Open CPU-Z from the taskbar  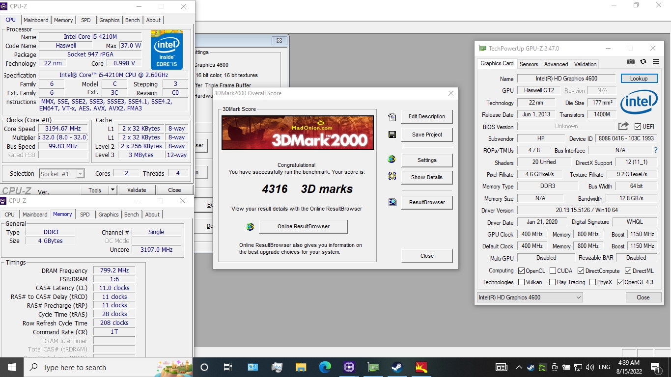349,367
